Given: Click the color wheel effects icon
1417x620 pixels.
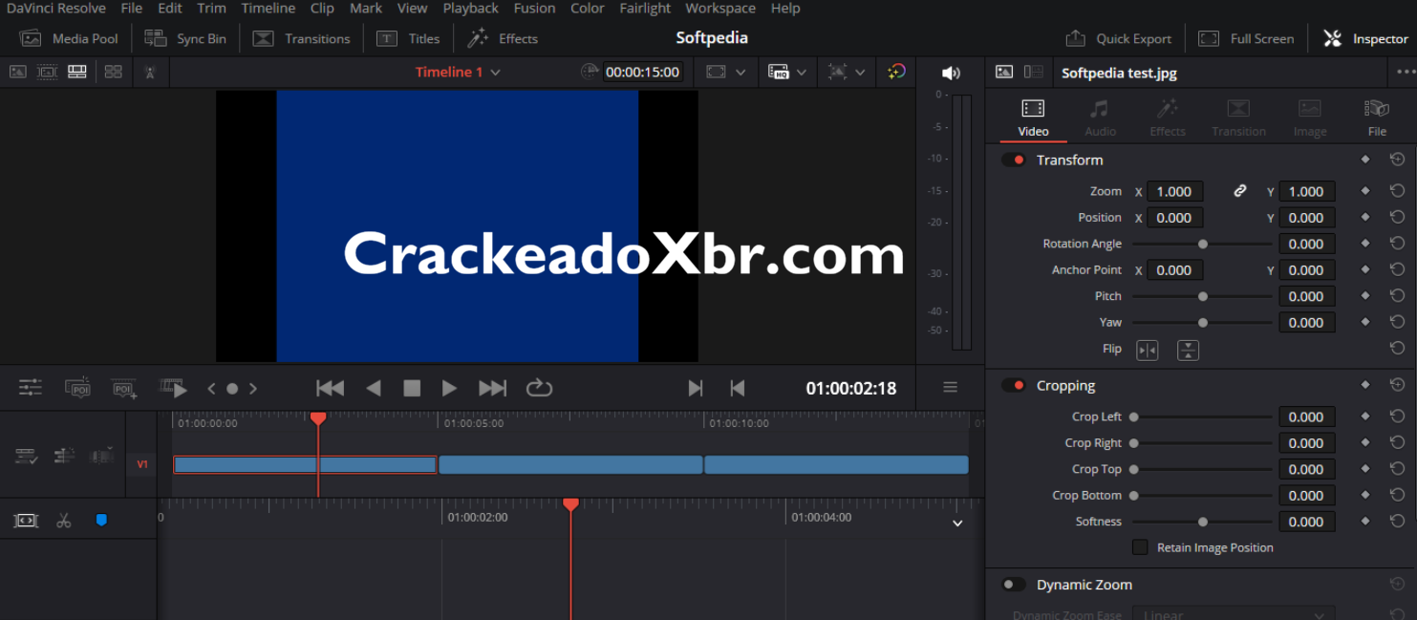Looking at the screenshot, I should (896, 72).
